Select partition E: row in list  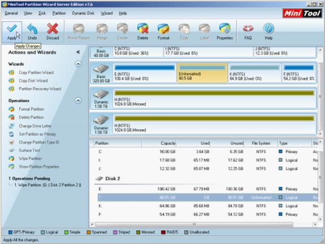207,189
